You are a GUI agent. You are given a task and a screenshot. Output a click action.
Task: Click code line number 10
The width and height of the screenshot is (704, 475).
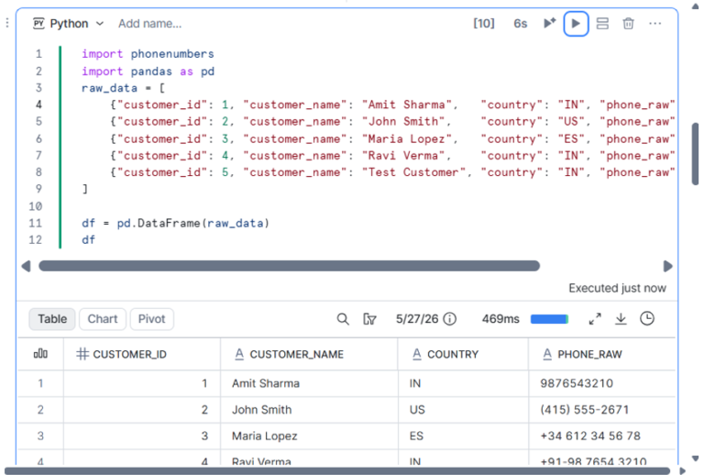click(36, 206)
